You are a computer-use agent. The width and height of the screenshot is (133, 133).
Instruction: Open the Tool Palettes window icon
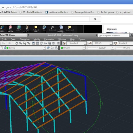[x=42, y=43]
